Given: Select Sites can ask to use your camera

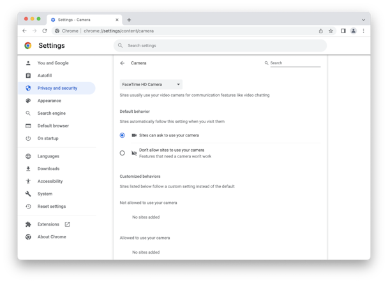Looking at the screenshot, I should (x=123, y=135).
